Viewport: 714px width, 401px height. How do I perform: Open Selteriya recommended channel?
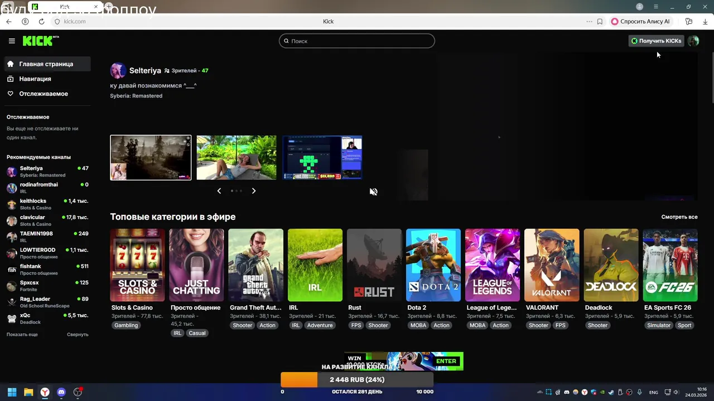47,172
